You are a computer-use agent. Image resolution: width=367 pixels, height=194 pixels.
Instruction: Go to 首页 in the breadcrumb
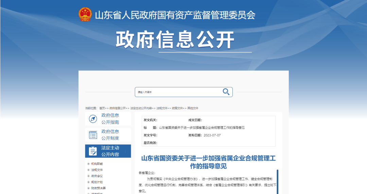(102, 108)
